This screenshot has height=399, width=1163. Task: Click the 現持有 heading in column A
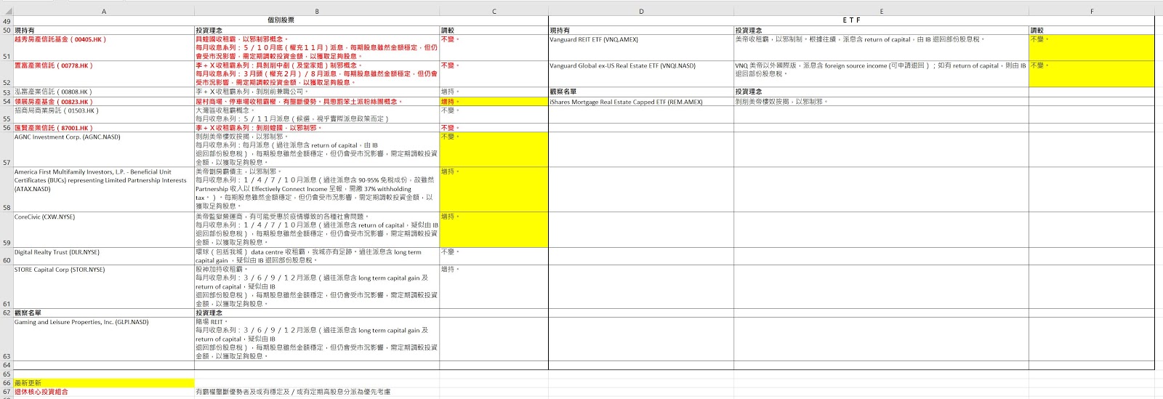click(104, 31)
